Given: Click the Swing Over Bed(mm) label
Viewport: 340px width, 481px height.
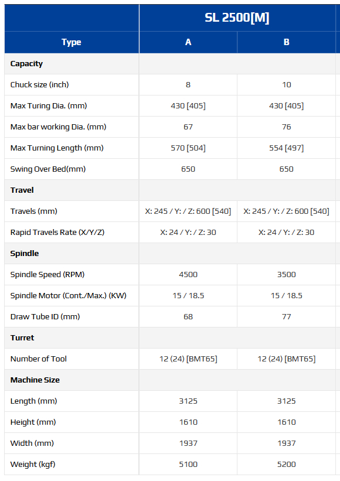Looking at the screenshot, I should click(48, 169).
